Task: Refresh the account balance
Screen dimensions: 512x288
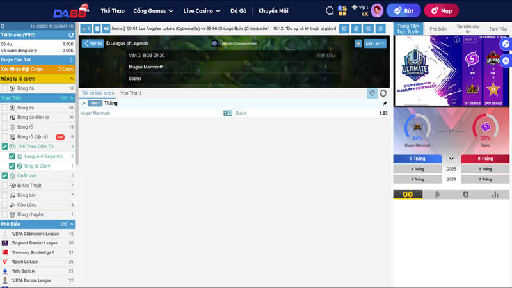Action: (71, 35)
